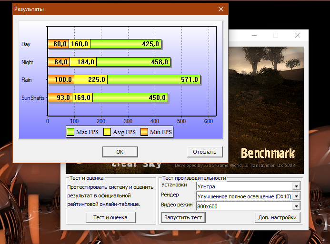Click the Day row label
This screenshot has width=330, height=244.
coord(26,44)
